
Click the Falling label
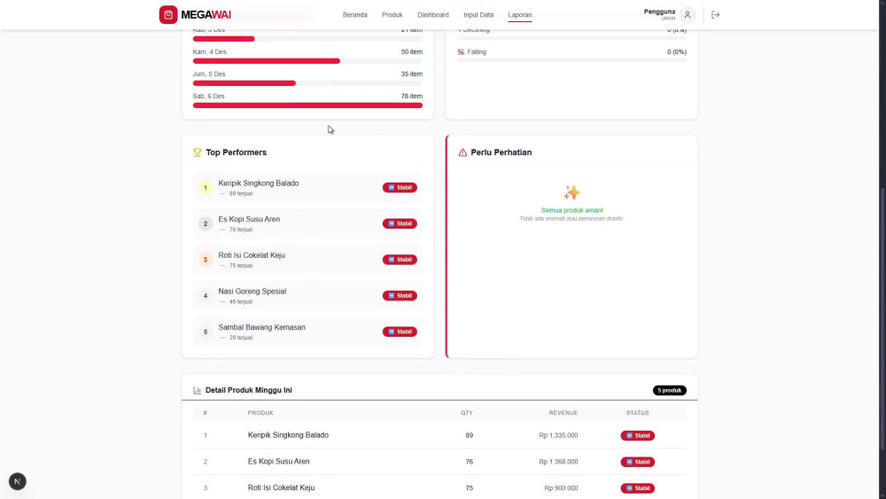477,52
